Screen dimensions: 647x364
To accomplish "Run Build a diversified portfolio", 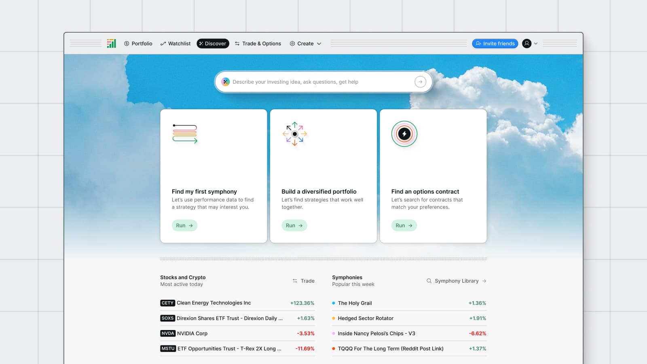I will tap(294, 226).
